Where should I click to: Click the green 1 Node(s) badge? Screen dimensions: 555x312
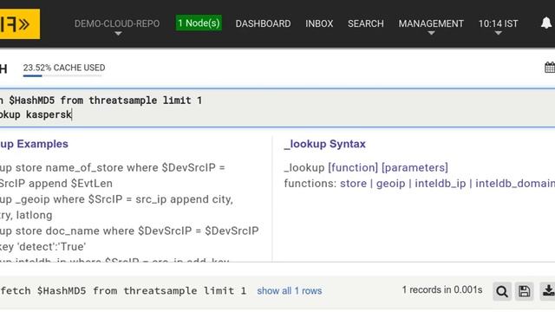point(199,23)
